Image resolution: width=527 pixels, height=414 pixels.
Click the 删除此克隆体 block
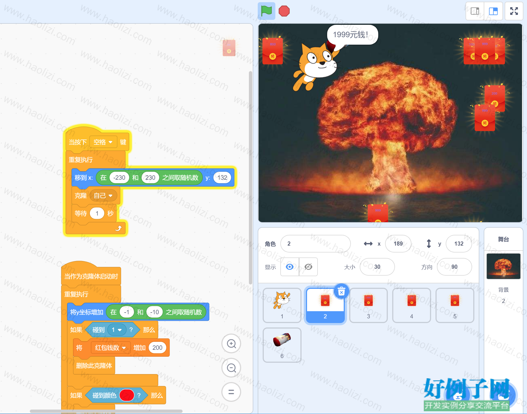(x=94, y=366)
